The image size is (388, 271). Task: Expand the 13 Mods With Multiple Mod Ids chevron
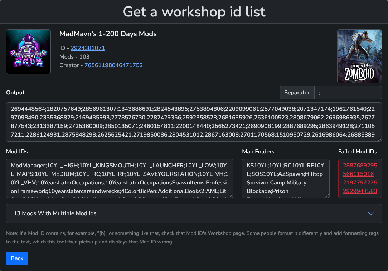click(371, 213)
